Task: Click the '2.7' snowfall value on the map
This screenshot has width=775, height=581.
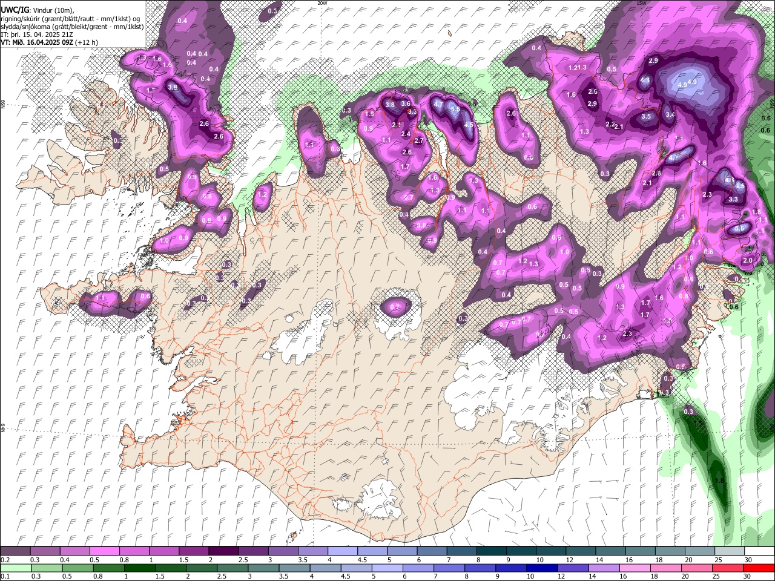Action: tap(418, 140)
